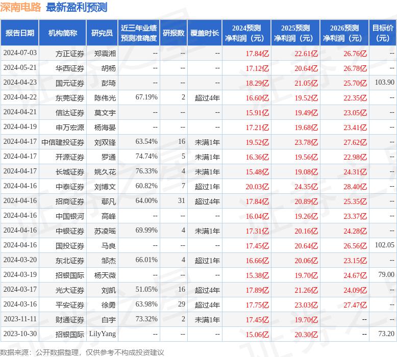
Task: Click the 机构简称 column header
Action: tap(63, 33)
